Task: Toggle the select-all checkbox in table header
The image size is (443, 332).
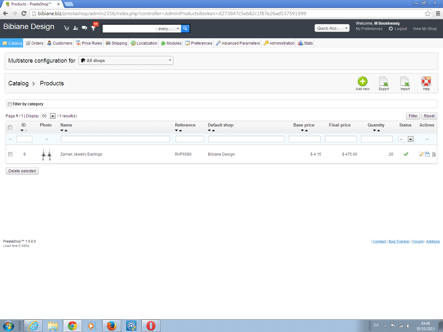Action: pyautogui.click(x=10, y=127)
